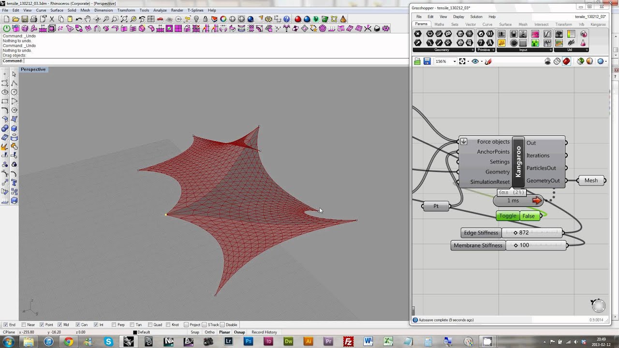
Task: Click the Rhino Command input field
Action: (216, 61)
